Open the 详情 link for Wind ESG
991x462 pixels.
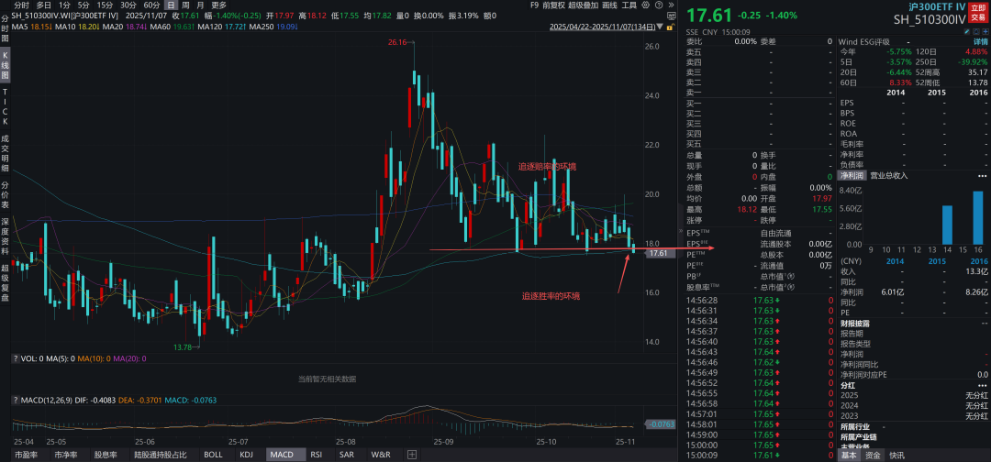(980, 41)
